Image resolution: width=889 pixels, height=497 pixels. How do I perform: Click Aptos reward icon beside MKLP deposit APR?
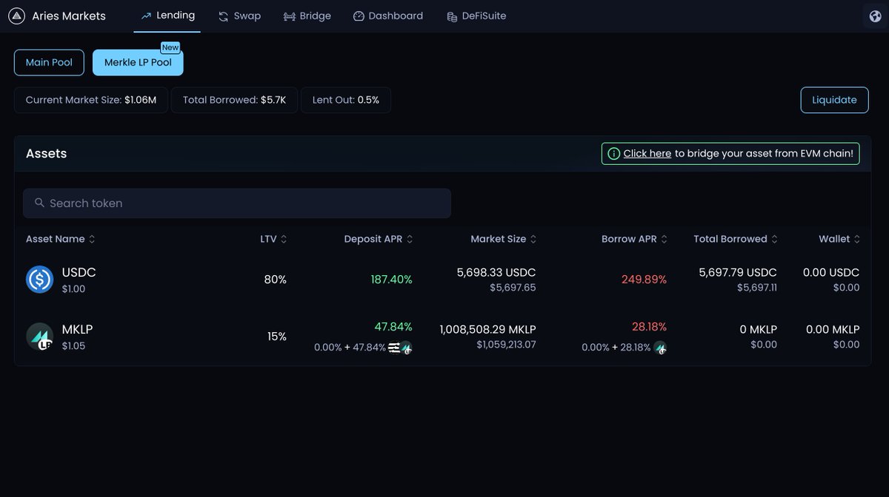click(394, 348)
